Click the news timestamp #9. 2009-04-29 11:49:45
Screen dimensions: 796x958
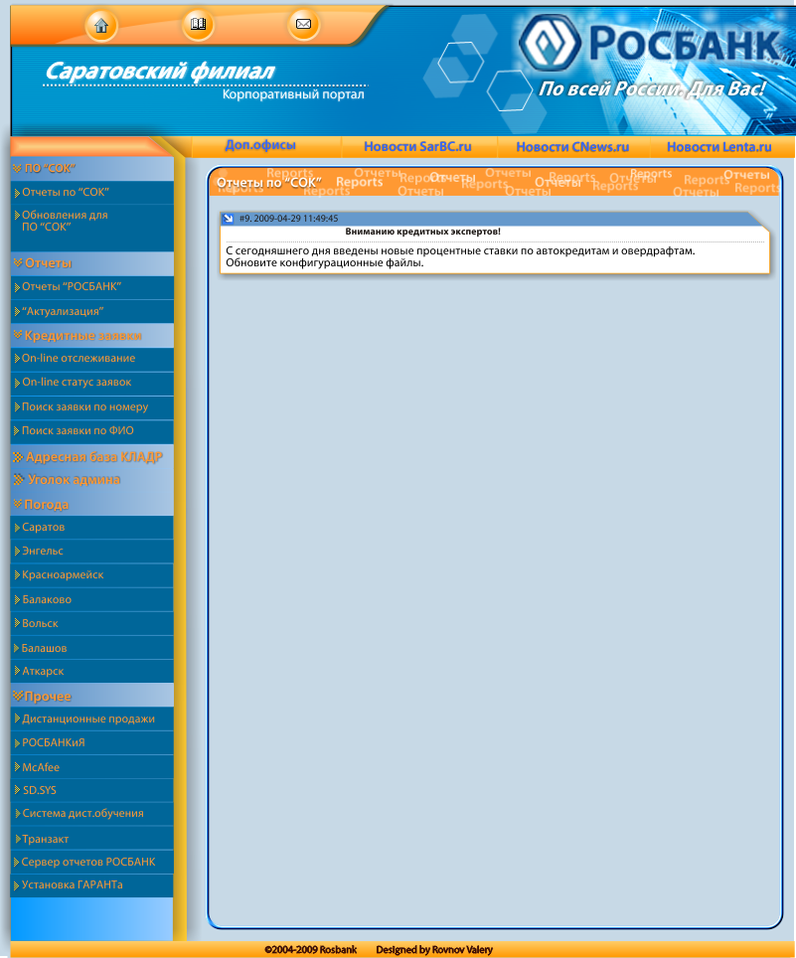(x=288, y=218)
